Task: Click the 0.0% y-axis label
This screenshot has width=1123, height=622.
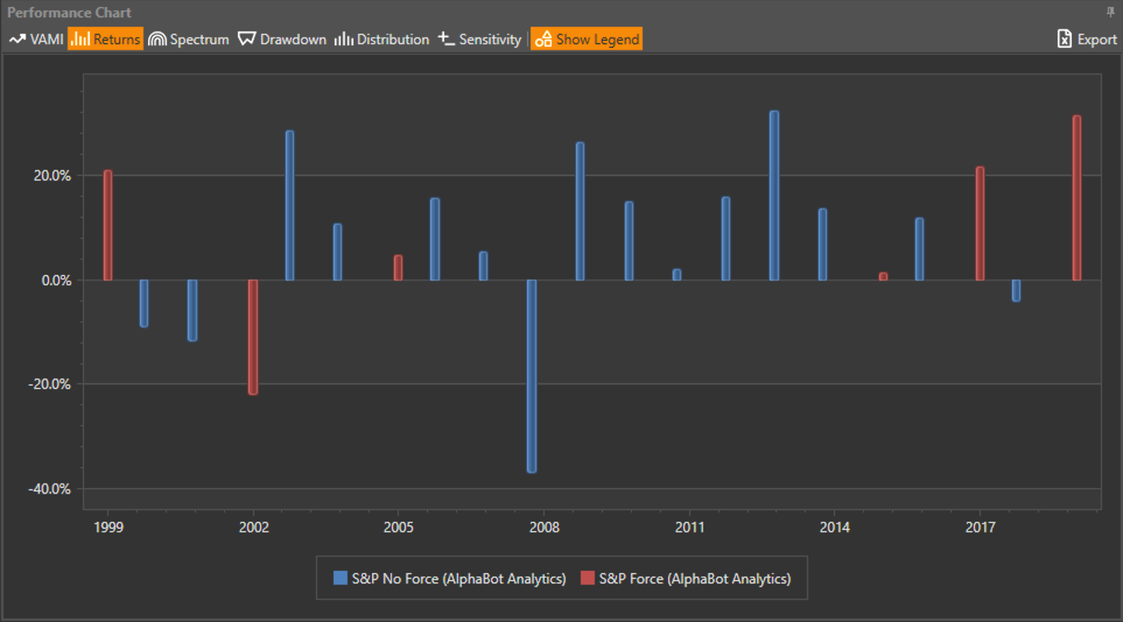Action: click(57, 280)
